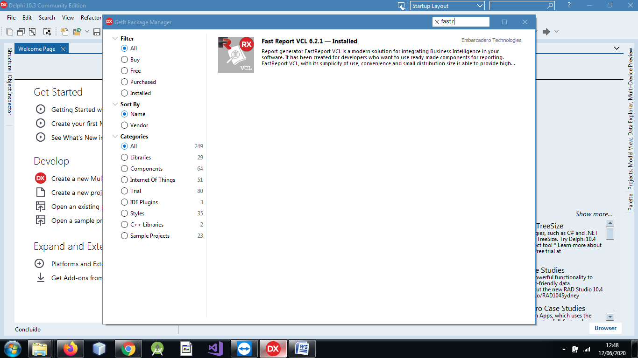Click the plus icon beside Platforms and Extensions
This screenshot has width=638, height=358.
click(x=40, y=264)
